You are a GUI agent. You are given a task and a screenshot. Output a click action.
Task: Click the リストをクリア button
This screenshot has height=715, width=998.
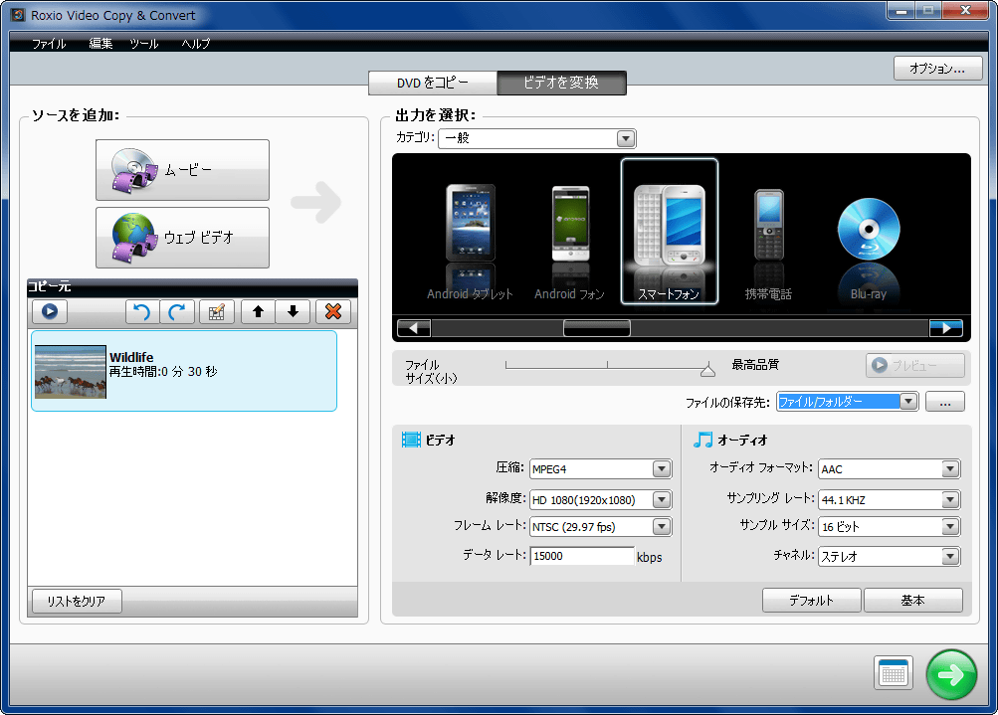click(x=77, y=601)
